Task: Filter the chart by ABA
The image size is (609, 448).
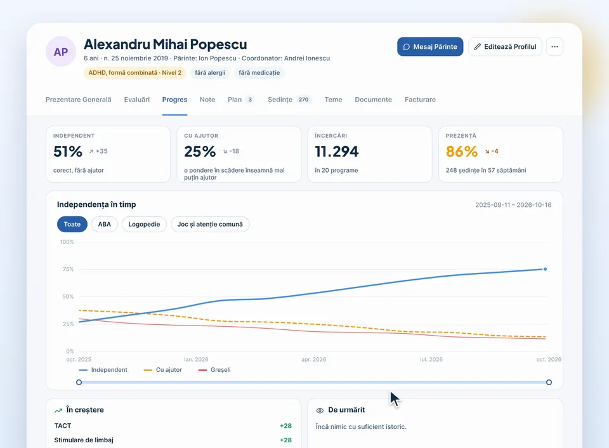Action: click(105, 224)
